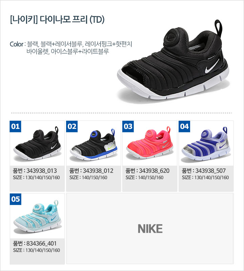Click the 05 number badge

15,199
